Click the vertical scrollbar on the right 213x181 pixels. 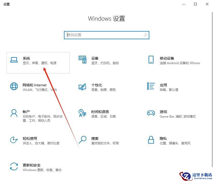pyautogui.click(x=212, y=89)
